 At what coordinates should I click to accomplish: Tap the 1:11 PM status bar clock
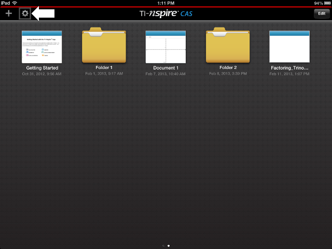tap(165, 3)
